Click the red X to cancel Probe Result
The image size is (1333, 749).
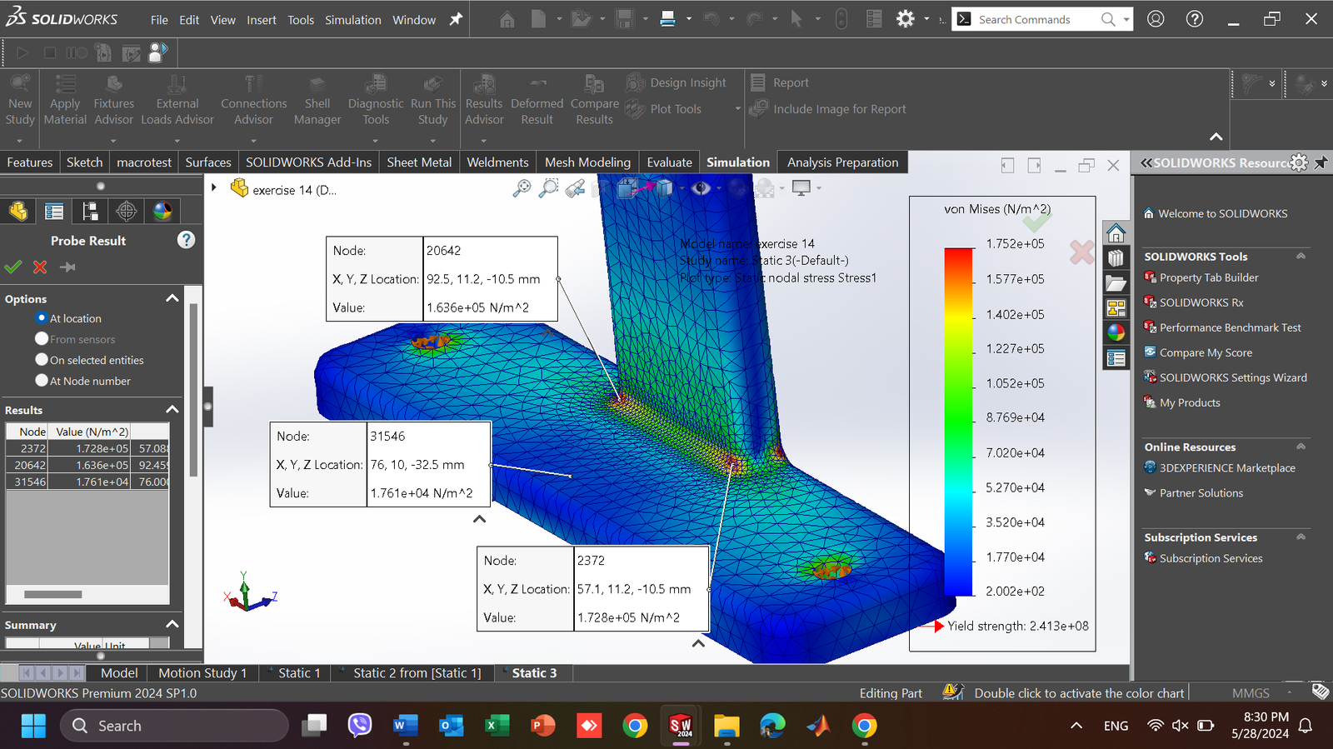40,267
